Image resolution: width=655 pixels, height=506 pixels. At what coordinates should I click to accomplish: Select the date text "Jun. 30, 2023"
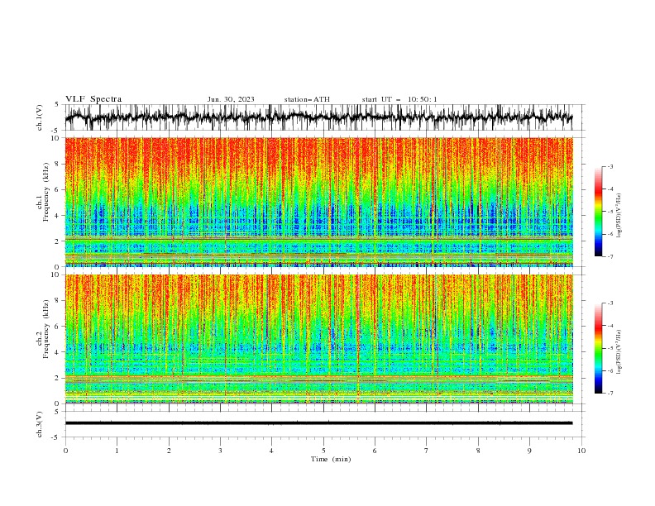tap(231, 99)
